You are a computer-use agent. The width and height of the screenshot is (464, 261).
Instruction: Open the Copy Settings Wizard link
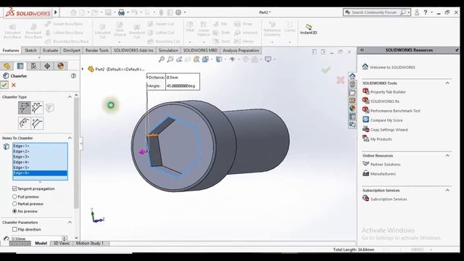[x=389, y=130]
